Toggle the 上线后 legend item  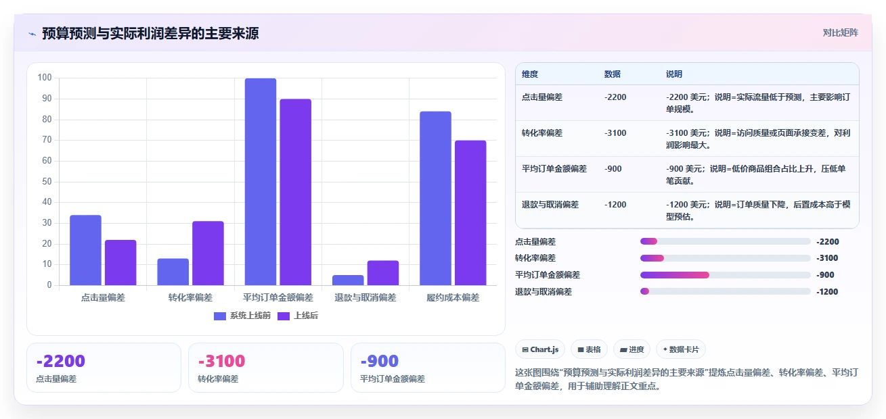(x=297, y=316)
